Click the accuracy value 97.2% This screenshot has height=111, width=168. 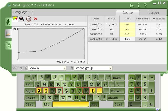[x=143, y=29]
